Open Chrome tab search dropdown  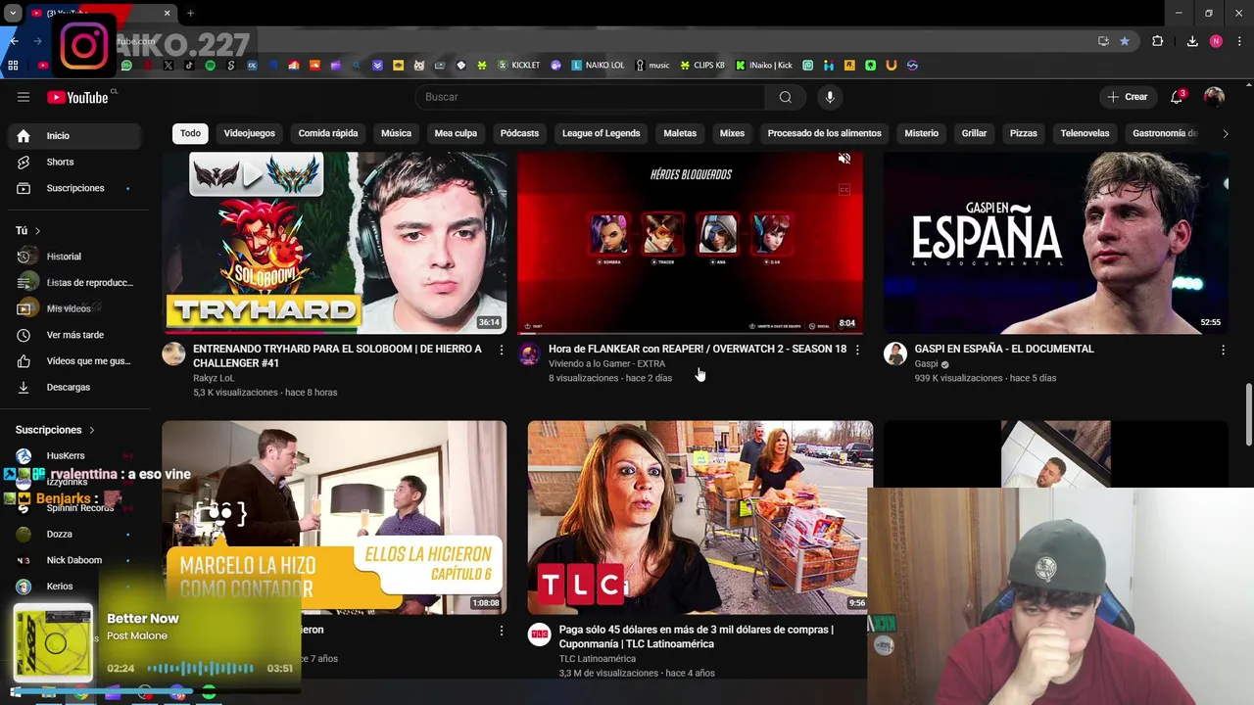(13, 13)
